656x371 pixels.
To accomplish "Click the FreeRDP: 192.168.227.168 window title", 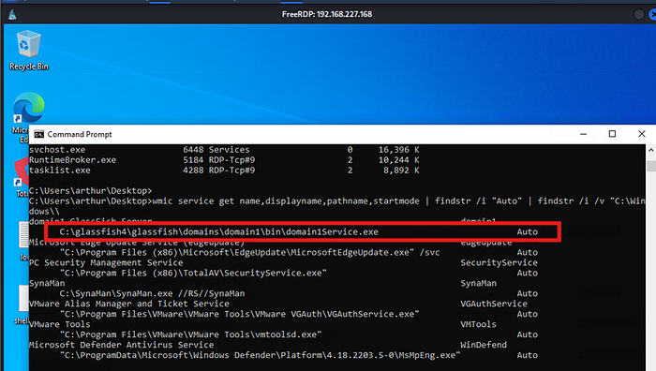I will pyautogui.click(x=327, y=14).
